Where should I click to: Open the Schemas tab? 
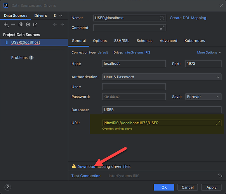click(x=144, y=41)
